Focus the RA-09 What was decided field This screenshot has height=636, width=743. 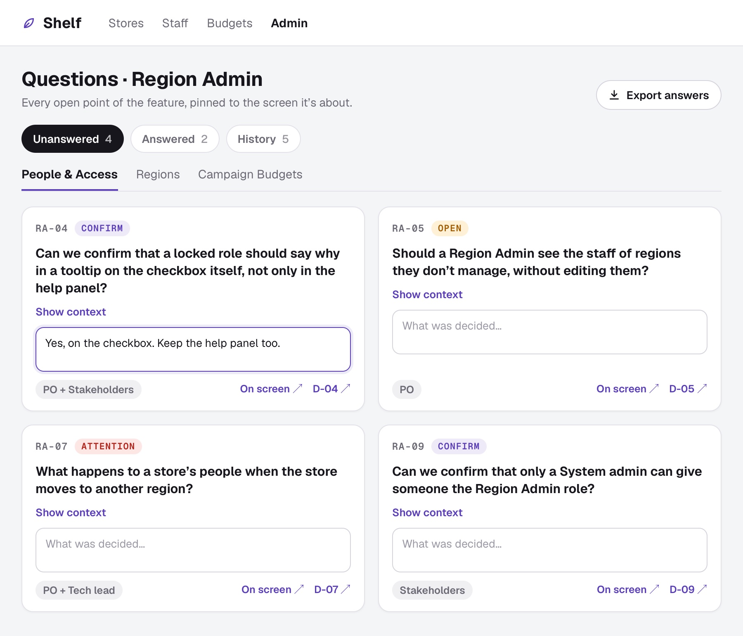550,550
